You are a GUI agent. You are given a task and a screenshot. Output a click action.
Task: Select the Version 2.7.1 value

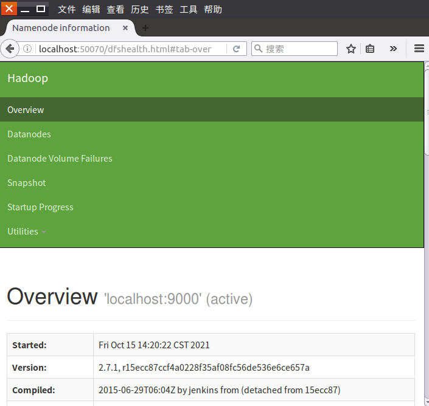[204, 368]
